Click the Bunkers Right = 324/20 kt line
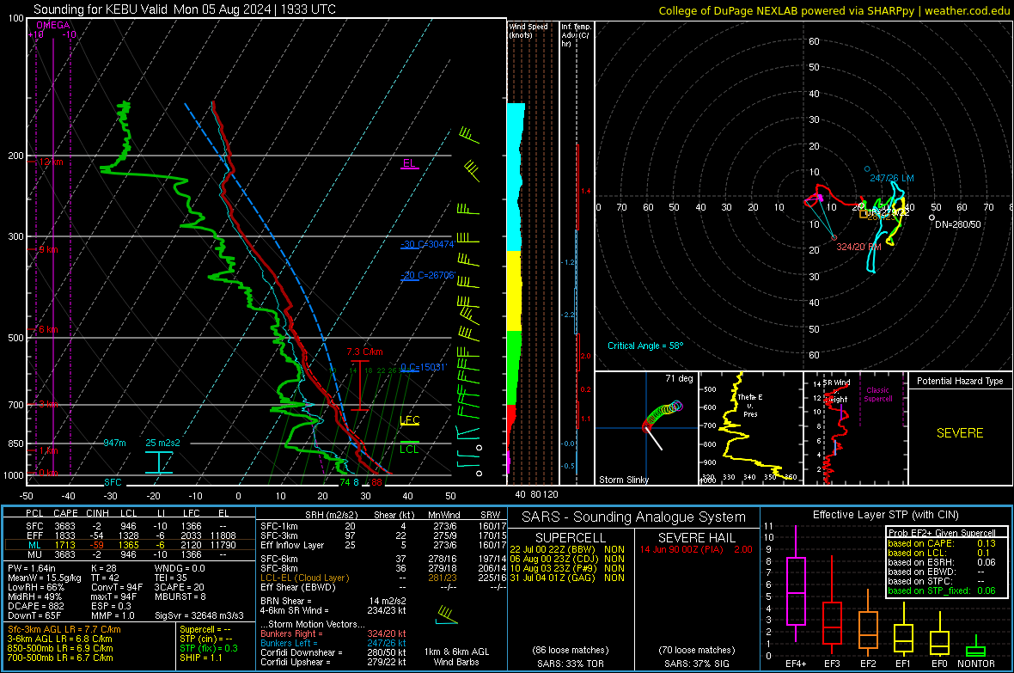 (333, 633)
